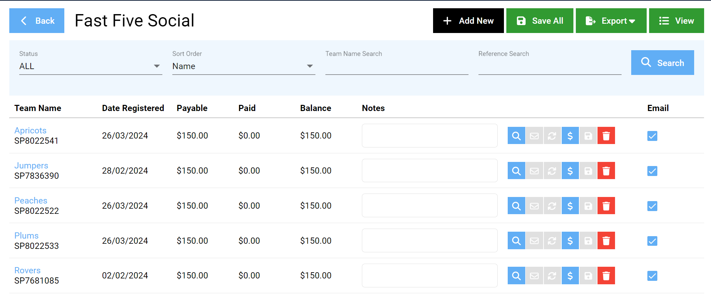Open the Rovers team link
Image resolution: width=711 pixels, height=308 pixels.
point(28,271)
